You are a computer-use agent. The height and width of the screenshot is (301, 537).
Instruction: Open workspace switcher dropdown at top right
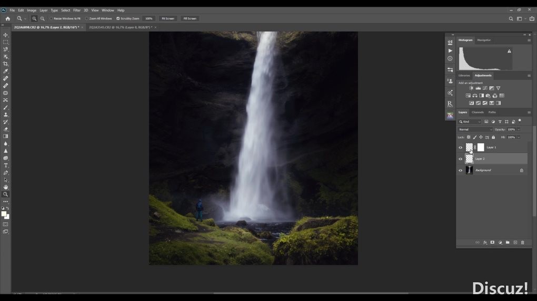pyautogui.click(x=521, y=19)
